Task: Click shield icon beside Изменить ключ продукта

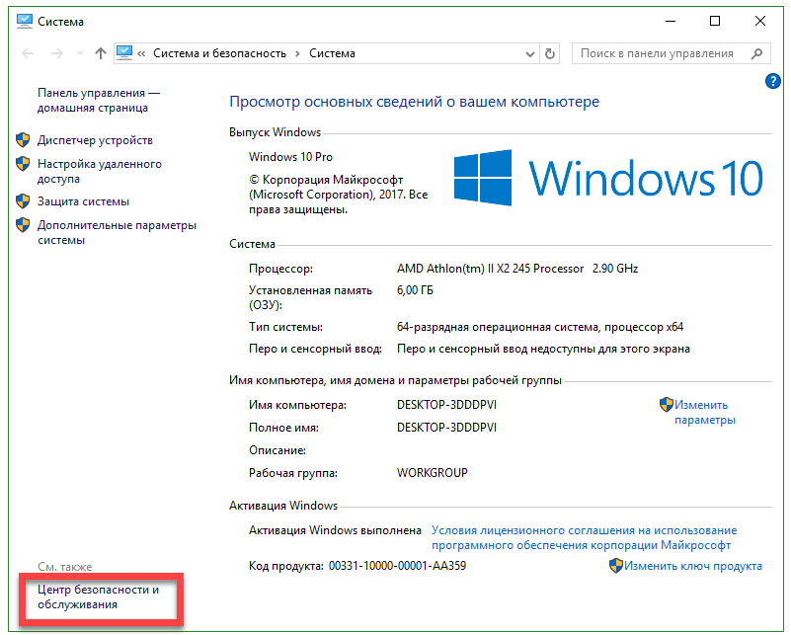Action: pos(616,566)
